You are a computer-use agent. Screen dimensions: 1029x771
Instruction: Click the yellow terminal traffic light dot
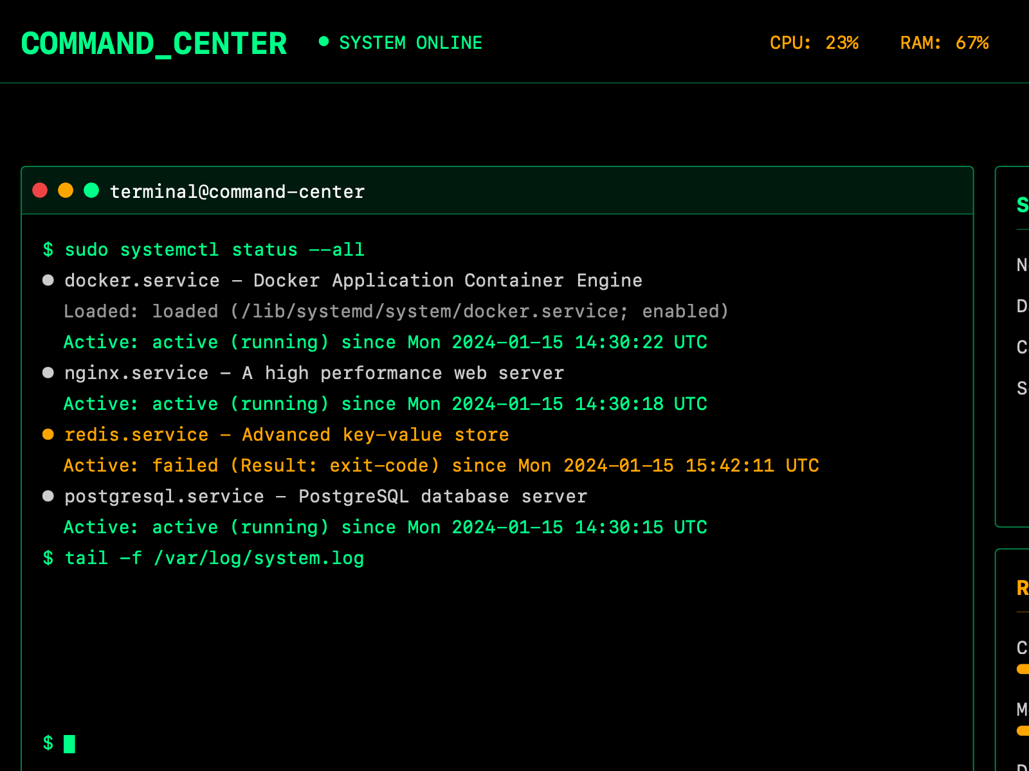point(66,190)
